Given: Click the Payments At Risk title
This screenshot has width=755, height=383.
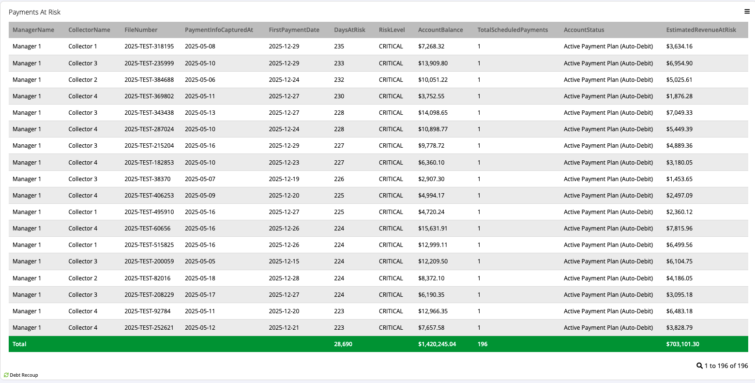Looking at the screenshot, I should (x=35, y=12).
